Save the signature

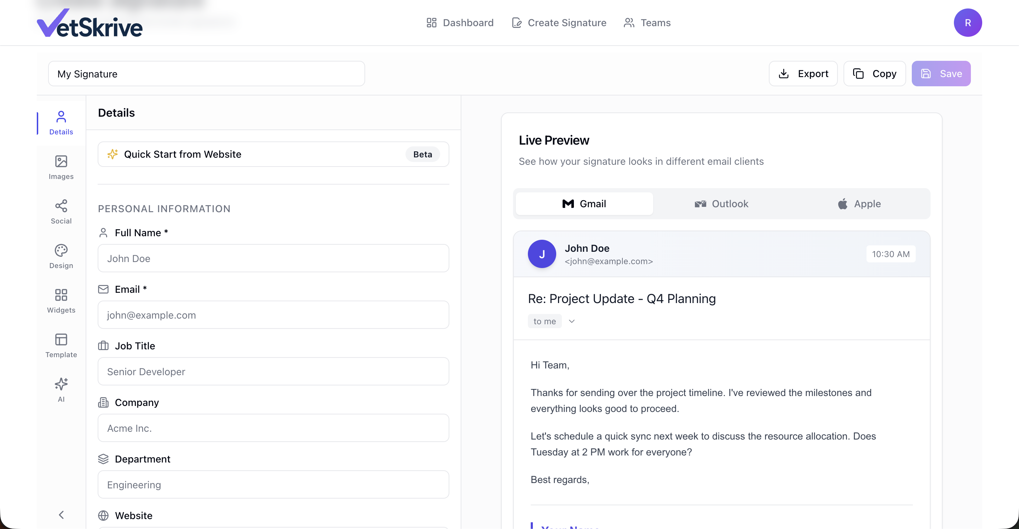click(941, 74)
